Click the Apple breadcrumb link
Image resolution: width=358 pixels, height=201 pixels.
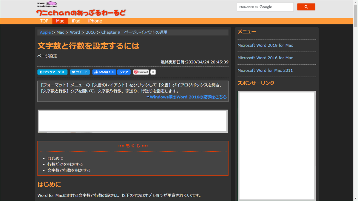[45, 32]
